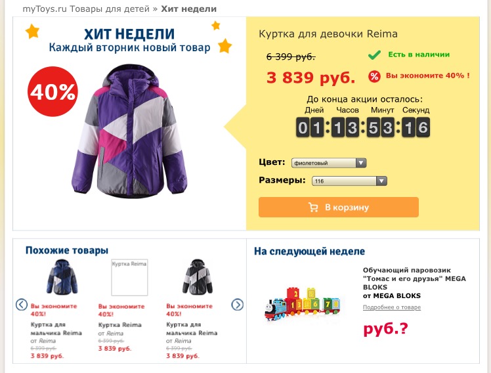Click the countdown timer digits
The width and height of the screenshot is (491, 373).
tap(363, 127)
